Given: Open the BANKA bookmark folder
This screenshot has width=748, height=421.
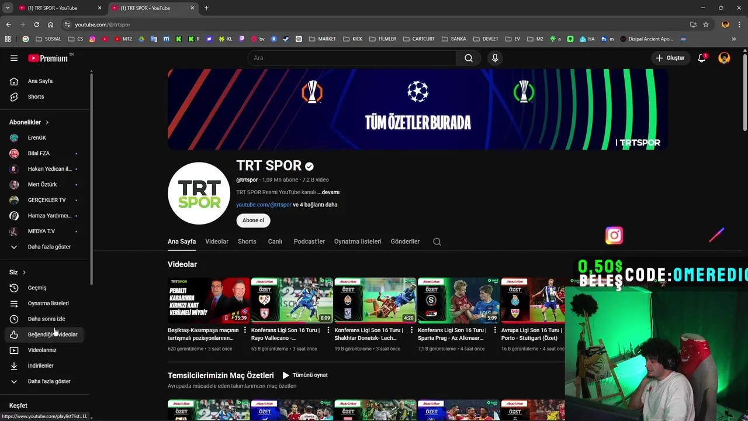Looking at the screenshot, I should click(x=454, y=39).
